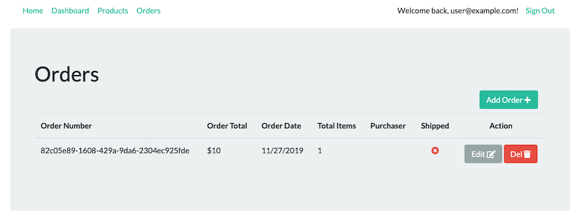Image resolution: width=579 pixels, height=220 pixels.
Task: Click the Order Total column header
Action: pos(227,126)
